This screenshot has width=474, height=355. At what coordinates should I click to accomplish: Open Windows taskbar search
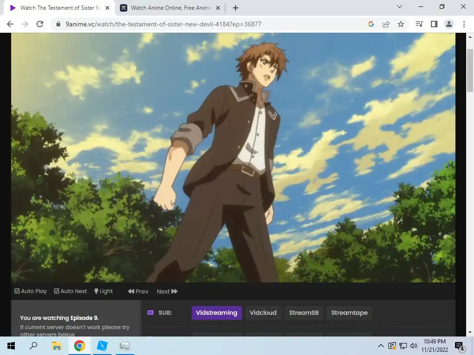[33, 346]
